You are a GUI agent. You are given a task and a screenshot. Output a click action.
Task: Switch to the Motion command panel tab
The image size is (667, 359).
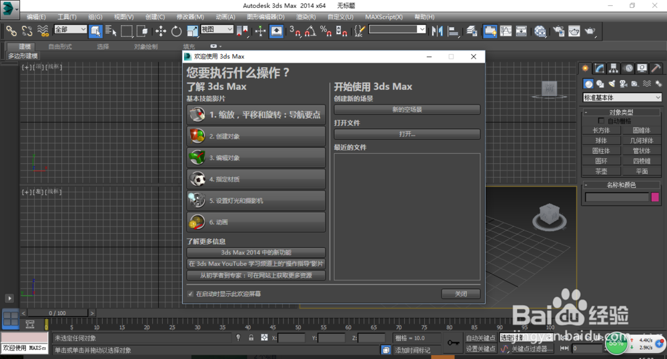[628, 68]
